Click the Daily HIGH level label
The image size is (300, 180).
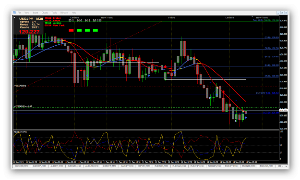tap(265, 20)
